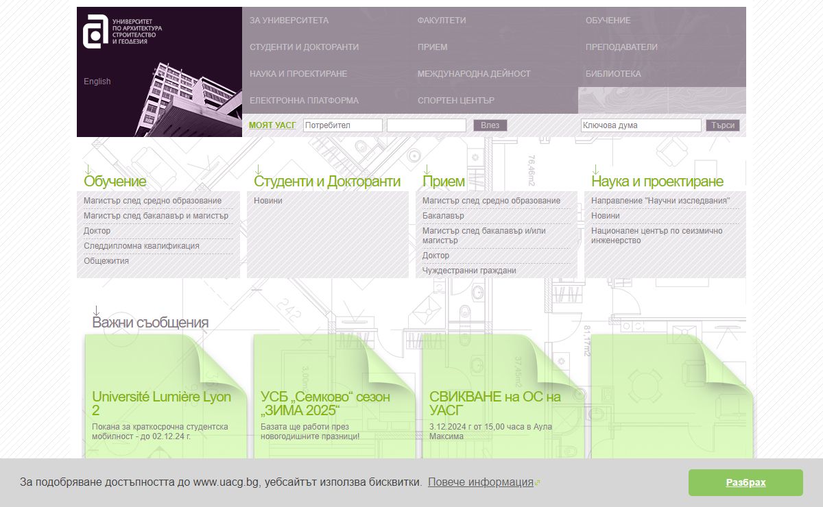Image resolution: width=823 pixels, height=507 pixels.
Task: Click the Потребител username field
Action: [x=342, y=125]
